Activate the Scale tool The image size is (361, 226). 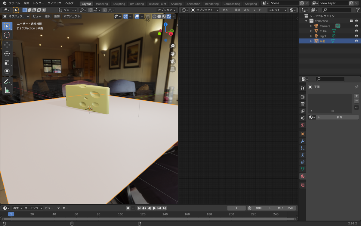(x=7, y=62)
